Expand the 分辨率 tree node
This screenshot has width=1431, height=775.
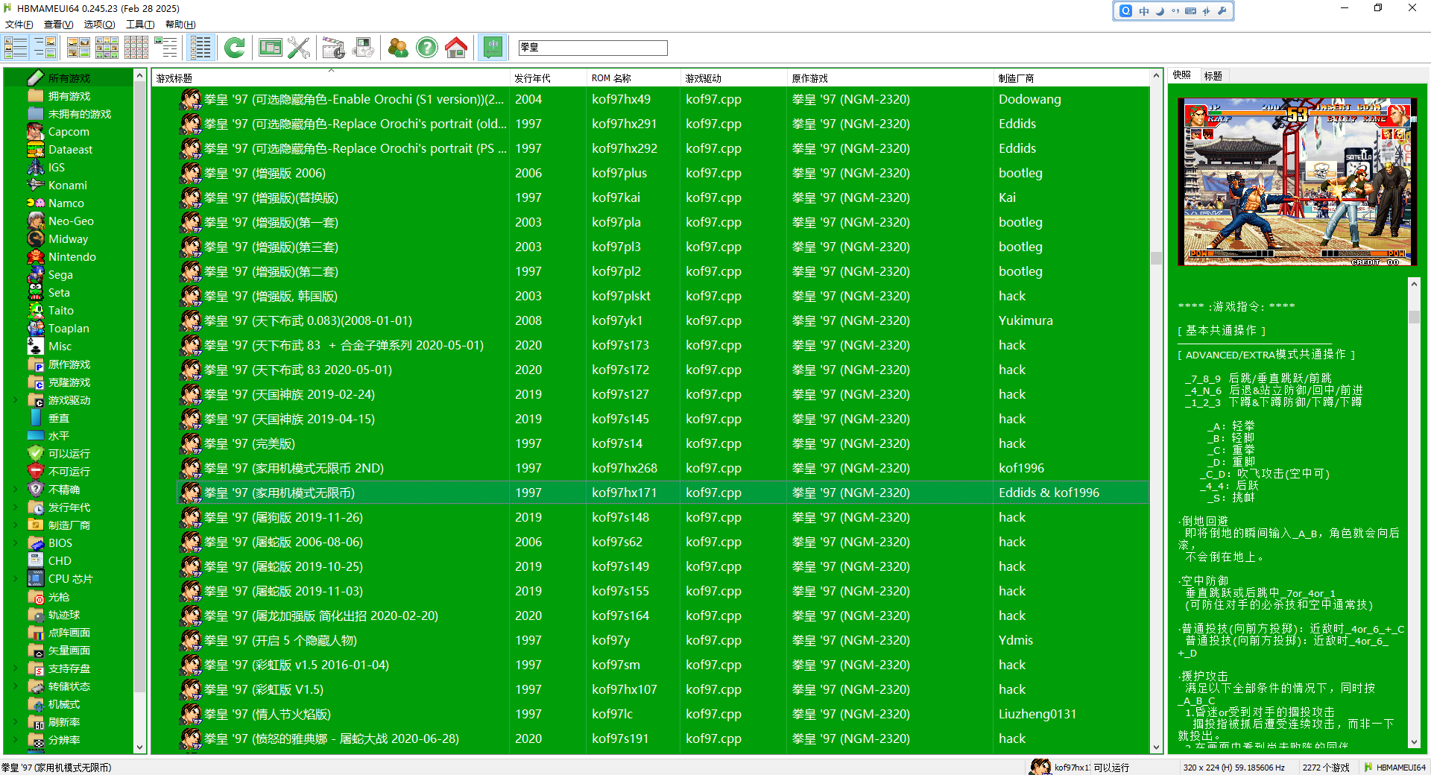(x=15, y=740)
